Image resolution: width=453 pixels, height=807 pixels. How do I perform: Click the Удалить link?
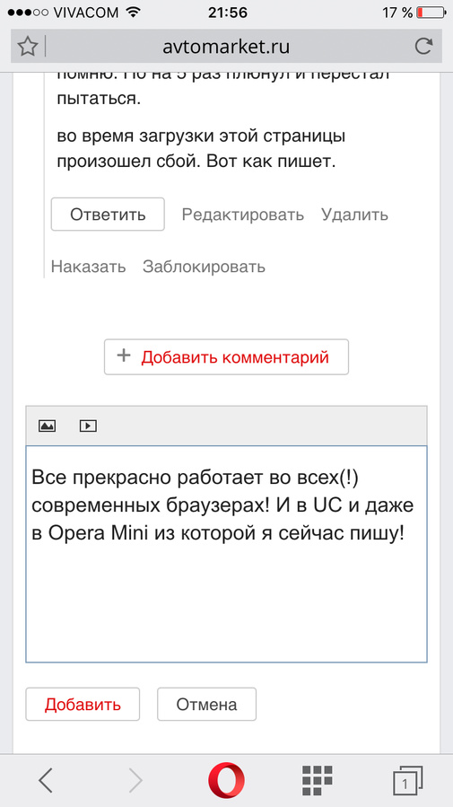pyautogui.click(x=355, y=215)
